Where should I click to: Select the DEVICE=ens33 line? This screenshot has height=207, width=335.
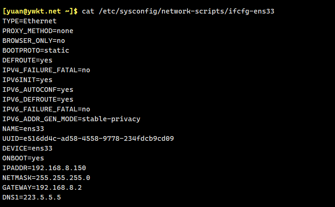[x=27, y=148]
